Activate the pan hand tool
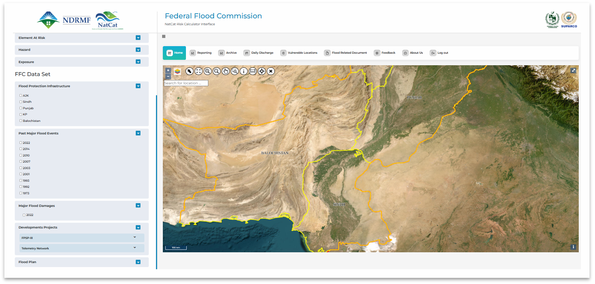Screen dimensions: 595x284 [226, 71]
